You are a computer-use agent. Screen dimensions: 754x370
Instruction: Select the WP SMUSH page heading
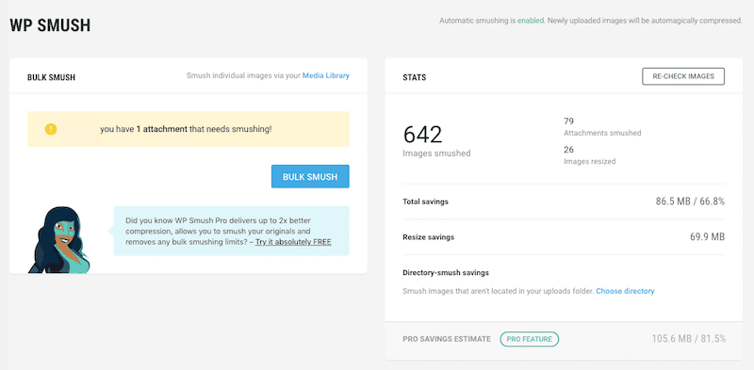click(x=50, y=25)
